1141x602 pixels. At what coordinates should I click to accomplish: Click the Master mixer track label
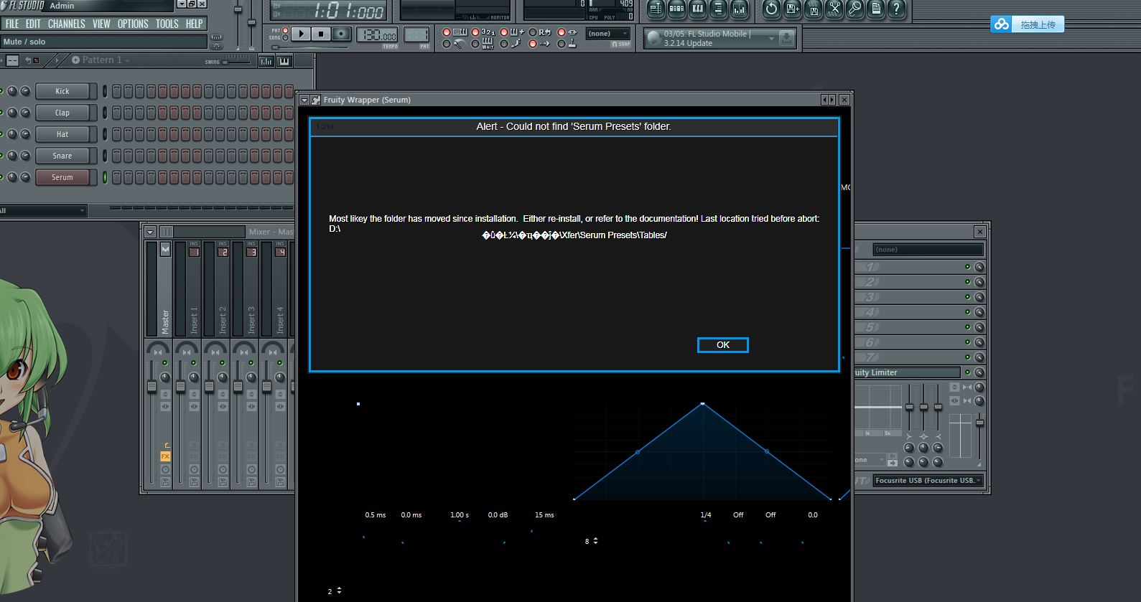point(165,321)
